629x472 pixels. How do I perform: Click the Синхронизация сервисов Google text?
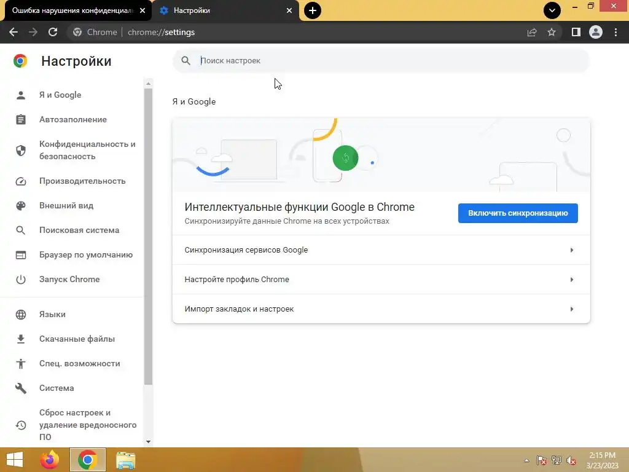[x=246, y=250]
